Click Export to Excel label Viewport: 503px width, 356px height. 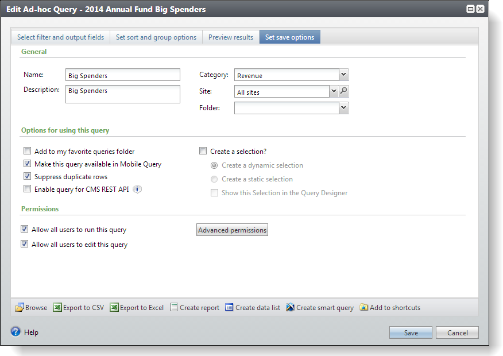coord(142,308)
